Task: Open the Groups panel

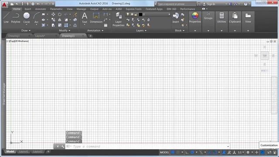Action: (x=208, y=16)
